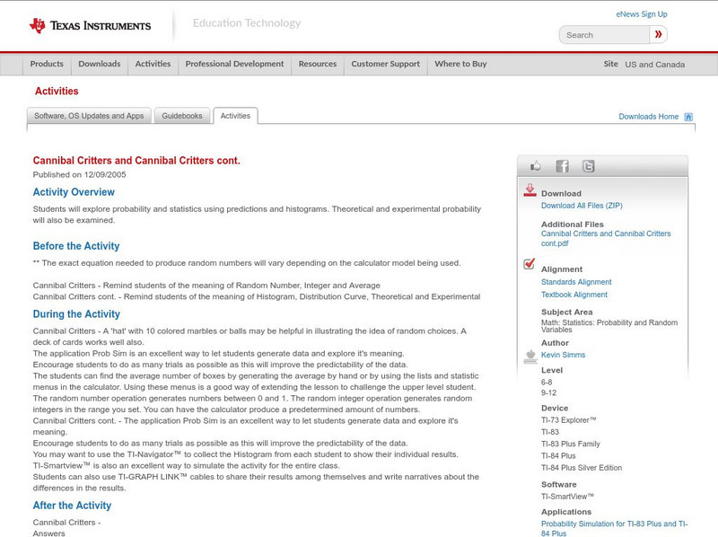Image resolution: width=718 pixels, height=537 pixels.
Task: Click the Education Technology header text
Action: [247, 23]
